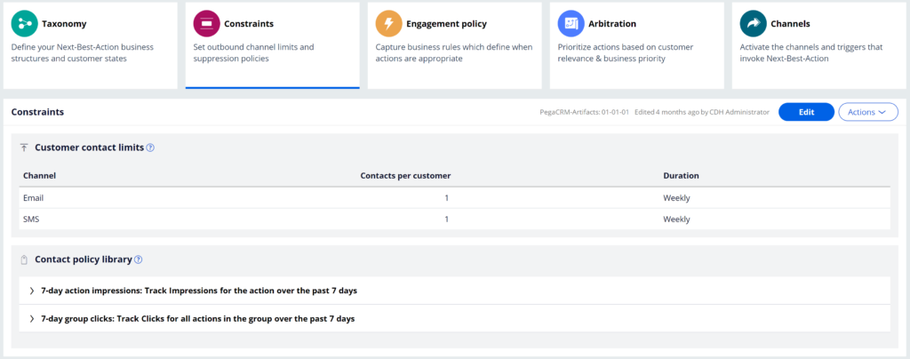The height and width of the screenshot is (359, 910).
Task: Click the blue Edit button
Action: pos(806,112)
